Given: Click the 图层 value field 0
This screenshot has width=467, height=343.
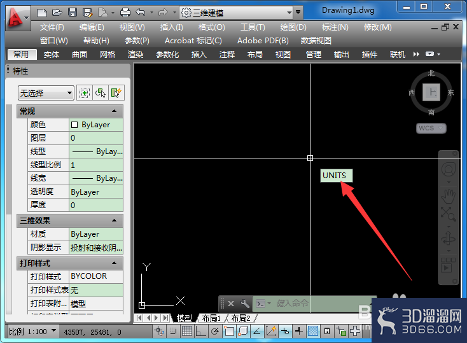Looking at the screenshot, I should 96,138.
